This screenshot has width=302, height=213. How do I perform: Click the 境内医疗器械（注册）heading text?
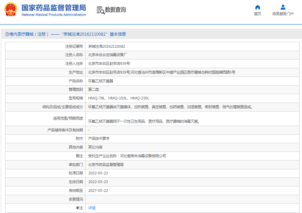click(29, 34)
